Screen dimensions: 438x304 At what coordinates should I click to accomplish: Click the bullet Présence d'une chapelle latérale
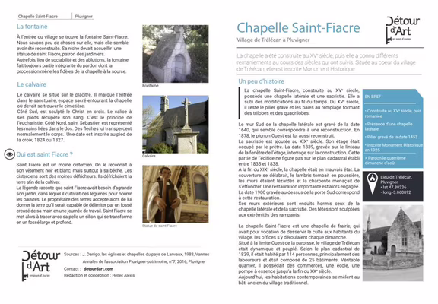(x=389, y=126)
